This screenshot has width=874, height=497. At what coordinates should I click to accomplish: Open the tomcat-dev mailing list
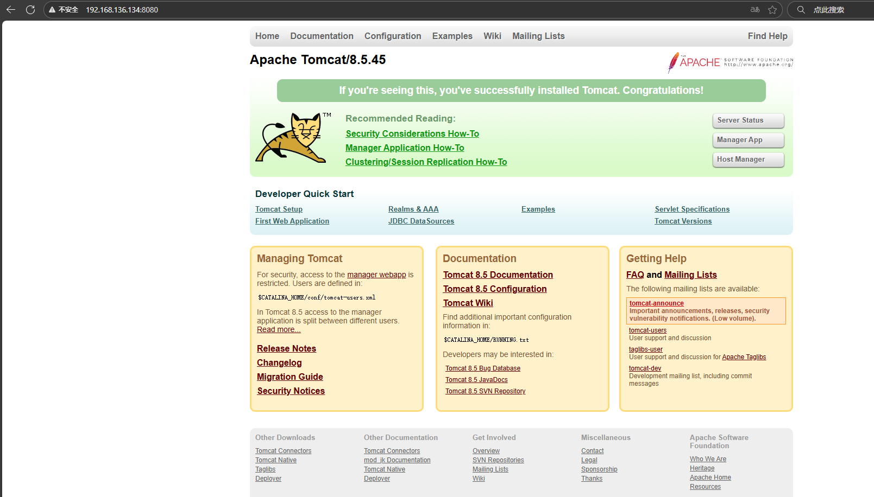645,368
